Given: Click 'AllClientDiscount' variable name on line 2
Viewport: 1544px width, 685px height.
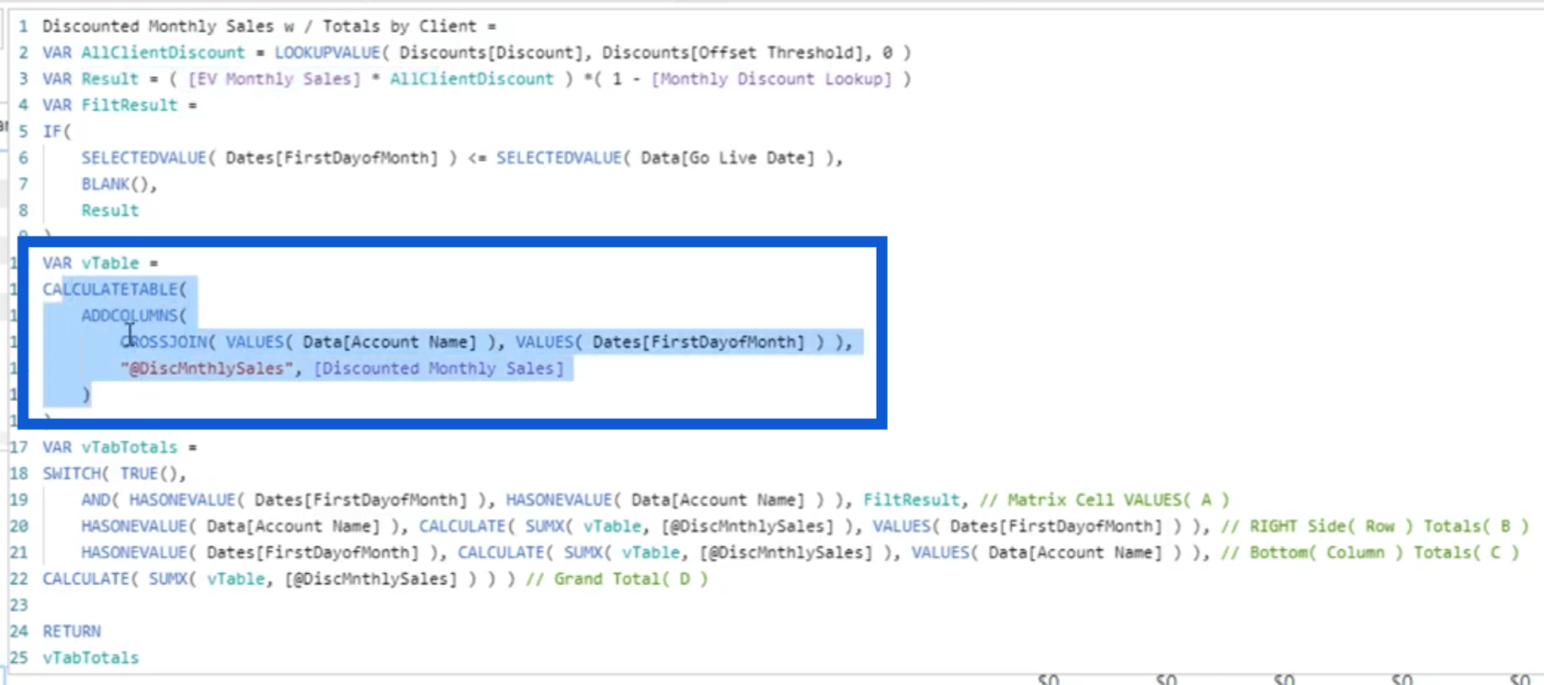Looking at the screenshot, I should tap(163, 53).
